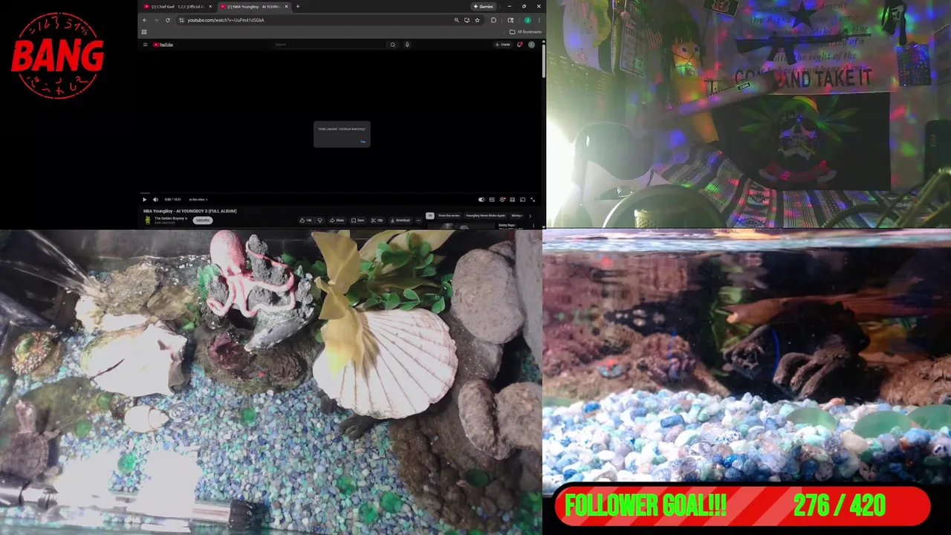This screenshot has height=535, width=951.
Task: Open the apps grid in bookmarks bar
Action: (x=144, y=32)
